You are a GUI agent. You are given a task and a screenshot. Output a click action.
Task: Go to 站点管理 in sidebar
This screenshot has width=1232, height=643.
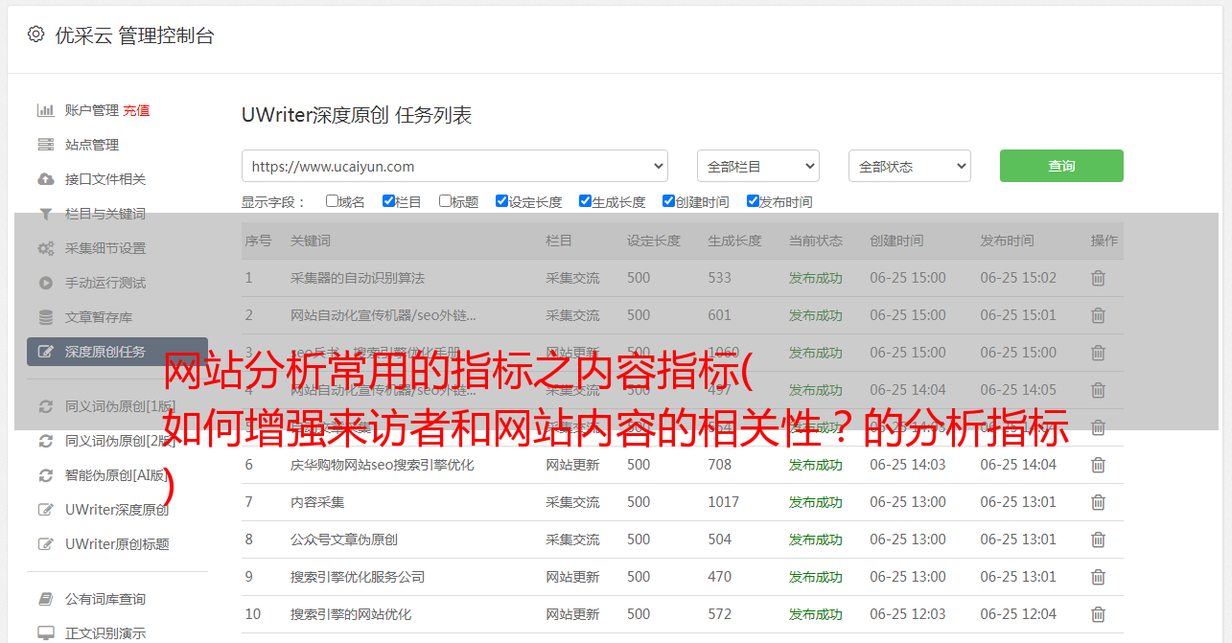pos(92,145)
